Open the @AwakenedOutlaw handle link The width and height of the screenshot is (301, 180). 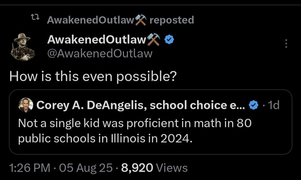pyautogui.click(x=100, y=54)
